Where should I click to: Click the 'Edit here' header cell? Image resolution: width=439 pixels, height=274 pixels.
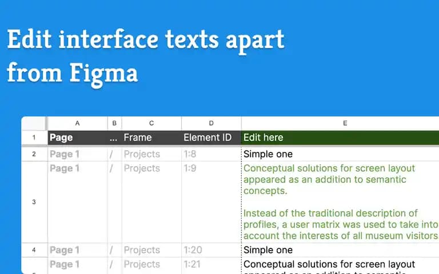[x=340, y=138]
